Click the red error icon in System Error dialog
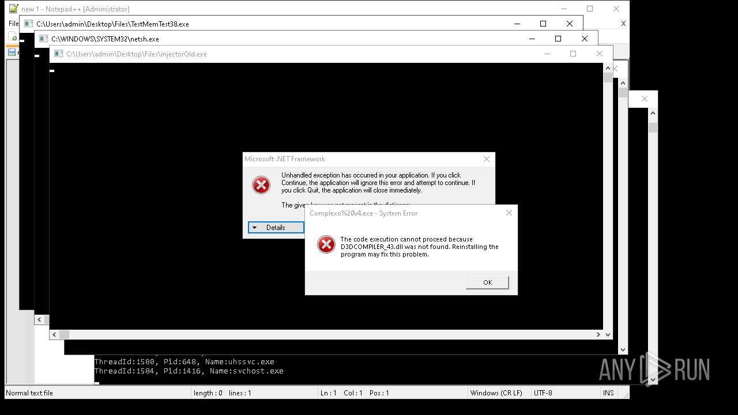 pos(326,244)
